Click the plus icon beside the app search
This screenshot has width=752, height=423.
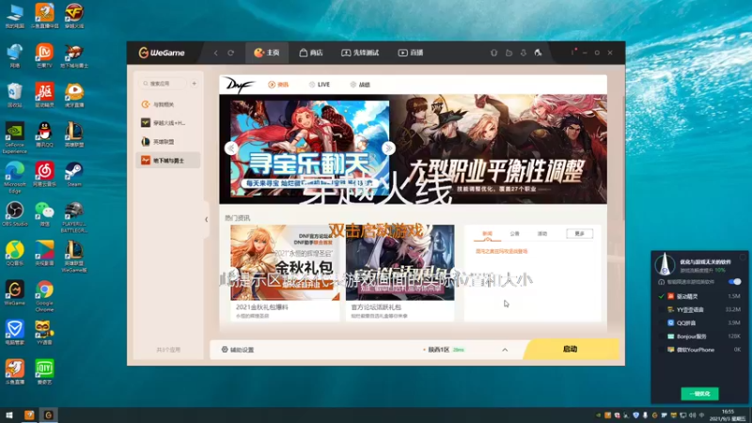195,84
